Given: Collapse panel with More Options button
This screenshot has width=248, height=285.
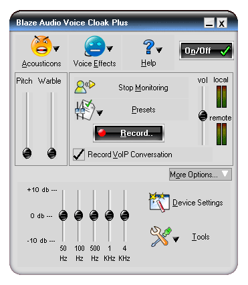Looking at the screenshot, I should tap(201, 175).
